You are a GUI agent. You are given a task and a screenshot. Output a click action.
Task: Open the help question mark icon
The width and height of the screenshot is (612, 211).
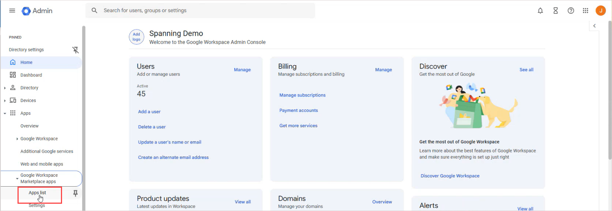point(571,11)
